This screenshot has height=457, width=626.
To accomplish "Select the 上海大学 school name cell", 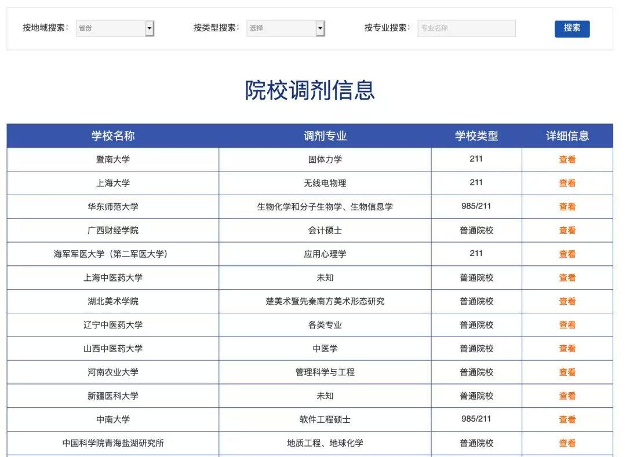I will 113,183.
